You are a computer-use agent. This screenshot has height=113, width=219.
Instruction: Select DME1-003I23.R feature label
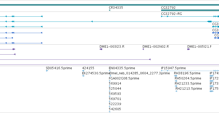click(112, 47)
